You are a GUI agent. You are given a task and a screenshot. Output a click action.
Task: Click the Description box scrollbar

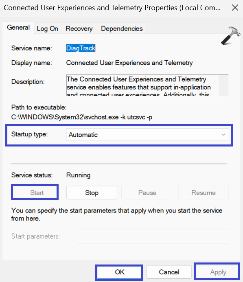pos(223,85)
